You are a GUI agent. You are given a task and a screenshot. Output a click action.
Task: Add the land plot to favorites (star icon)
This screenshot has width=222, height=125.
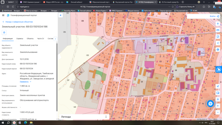click(4, 33)
